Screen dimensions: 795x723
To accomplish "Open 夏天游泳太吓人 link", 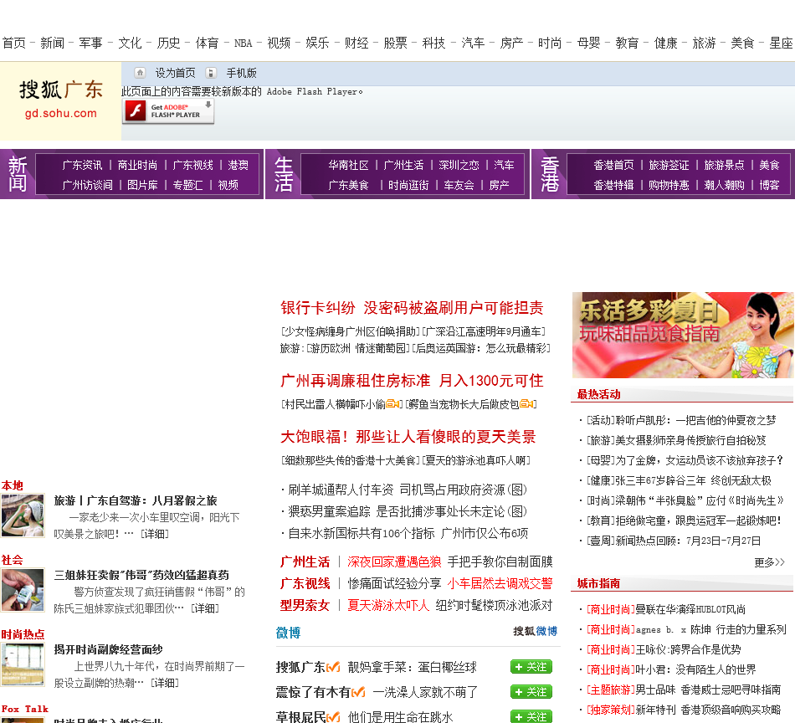I will coord(387,605).
